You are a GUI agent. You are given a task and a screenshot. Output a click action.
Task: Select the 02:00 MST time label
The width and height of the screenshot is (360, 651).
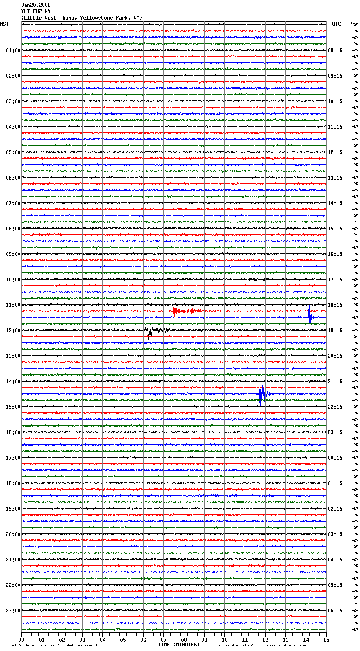coord(13,76)
